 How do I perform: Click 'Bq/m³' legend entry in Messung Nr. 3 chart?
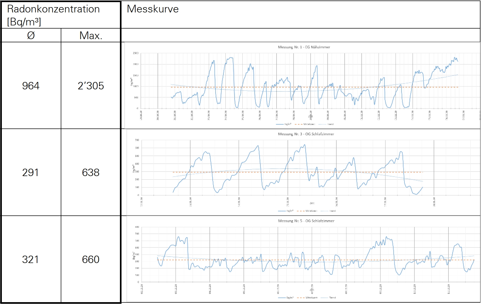point(286,211)
